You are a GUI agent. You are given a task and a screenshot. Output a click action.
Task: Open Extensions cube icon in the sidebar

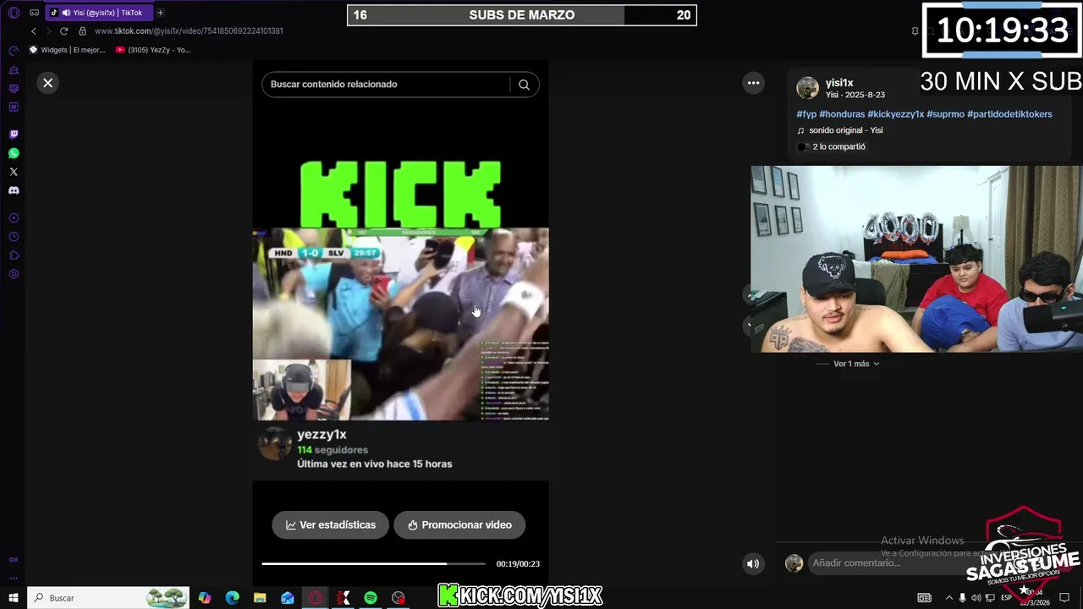[14, 255]
